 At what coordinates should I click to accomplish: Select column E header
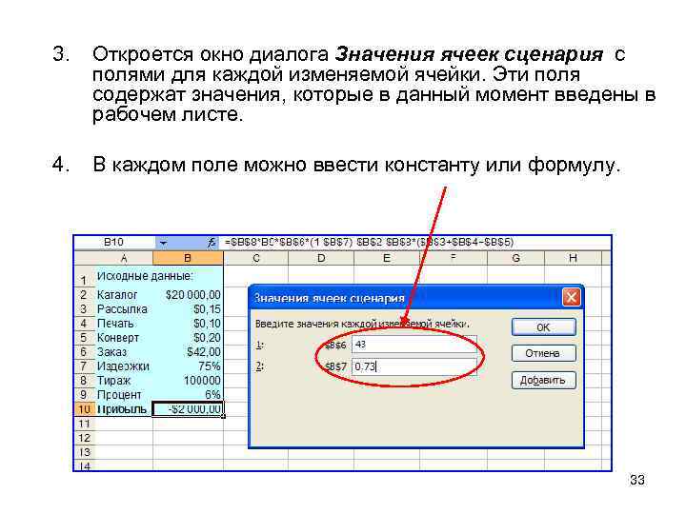[x=387, y=258]
